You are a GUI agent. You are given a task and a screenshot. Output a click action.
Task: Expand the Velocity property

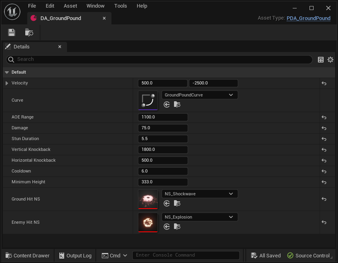(x=7, y=83)
